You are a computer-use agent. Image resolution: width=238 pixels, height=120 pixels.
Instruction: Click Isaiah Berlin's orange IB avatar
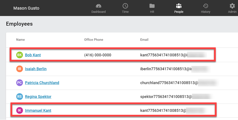pyautogui.click(x=20, y=69)
